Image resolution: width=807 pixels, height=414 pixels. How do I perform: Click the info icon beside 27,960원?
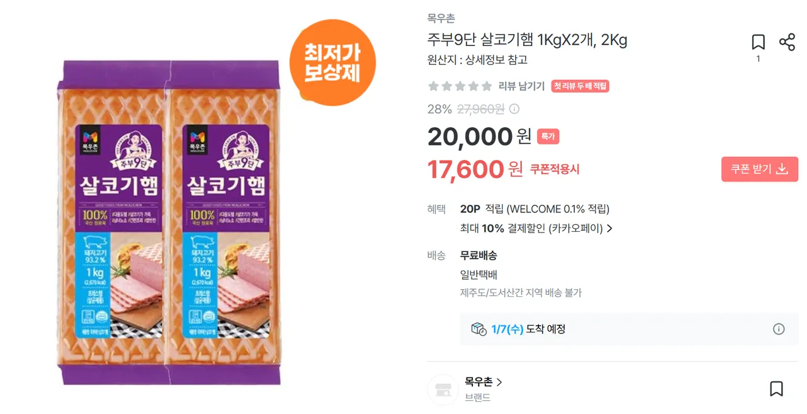[x=514, y=109]
